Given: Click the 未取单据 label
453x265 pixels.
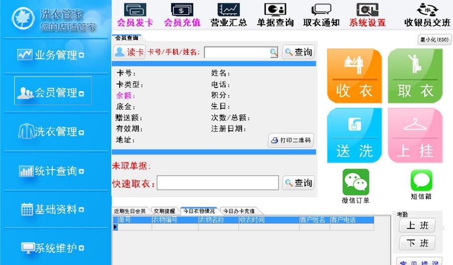Looking at the screenshot, I should 131,166.
